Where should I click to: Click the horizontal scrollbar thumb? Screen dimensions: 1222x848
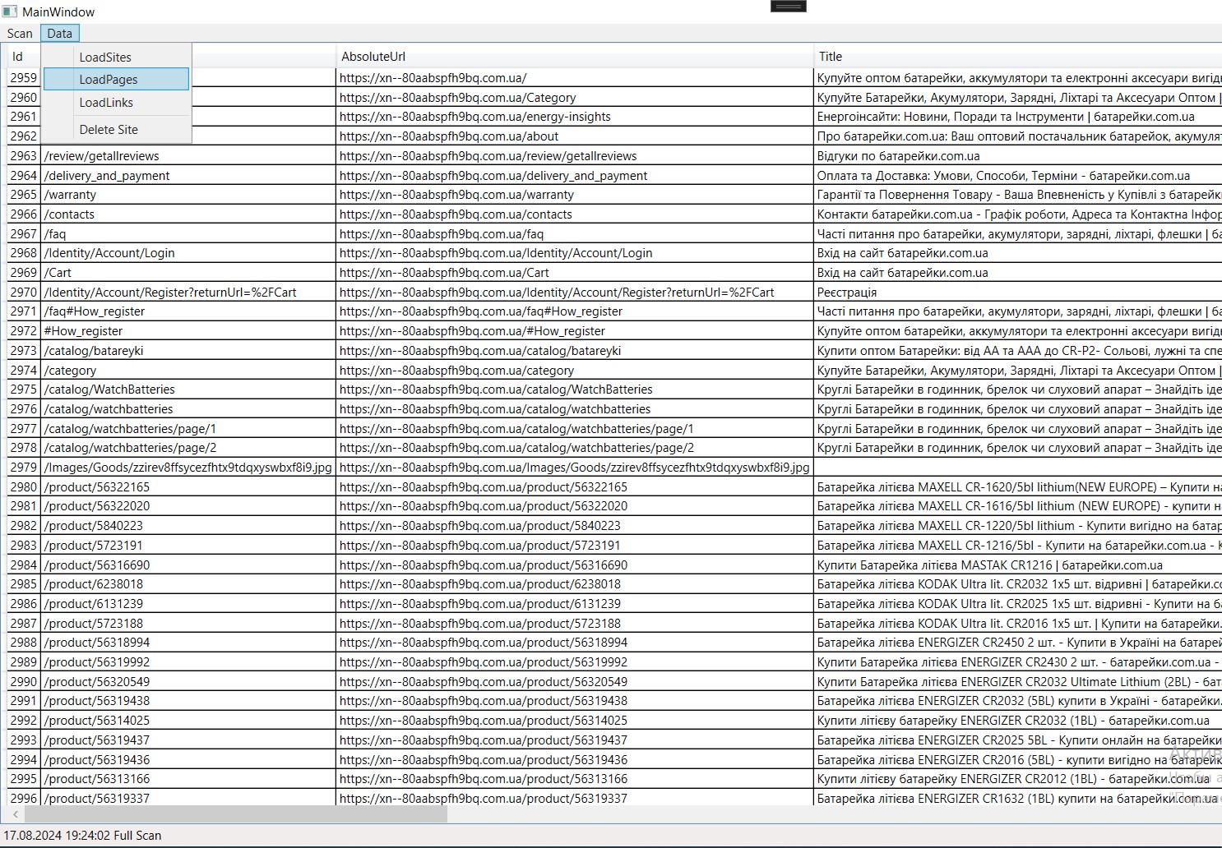[x=236, y=814]
